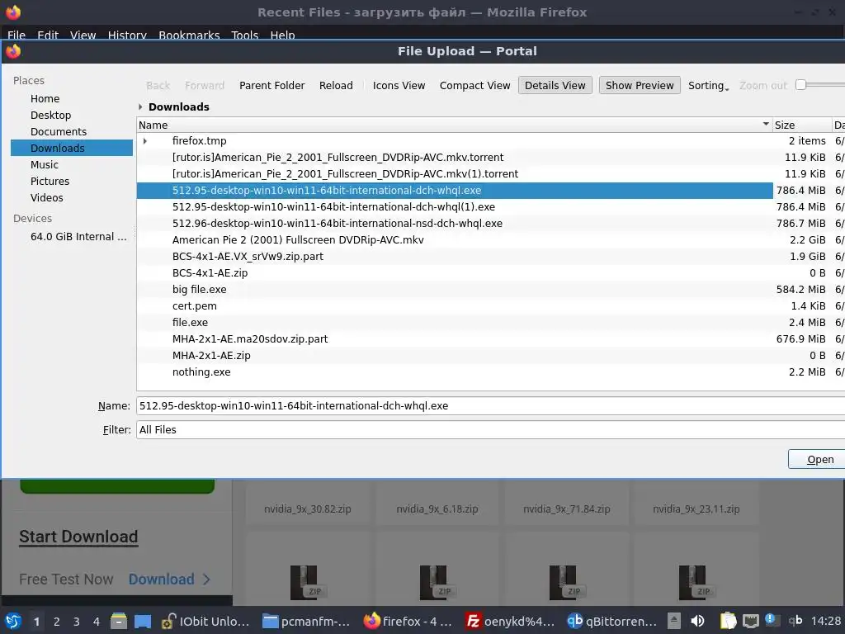Click the Firefox logo in File Upload titlebar
Image resolution: width=845 pixels, height=634 pixels.
tap(13, 51)
